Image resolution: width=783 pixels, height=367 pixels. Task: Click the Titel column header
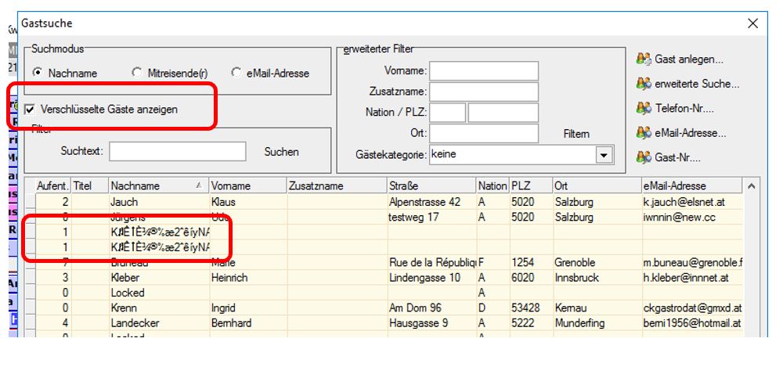pyautogui.click(x=90, y=185)
